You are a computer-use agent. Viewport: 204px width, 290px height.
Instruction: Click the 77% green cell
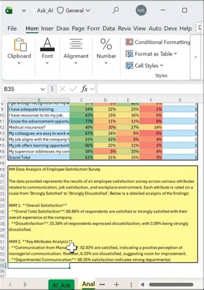(82, 121)
